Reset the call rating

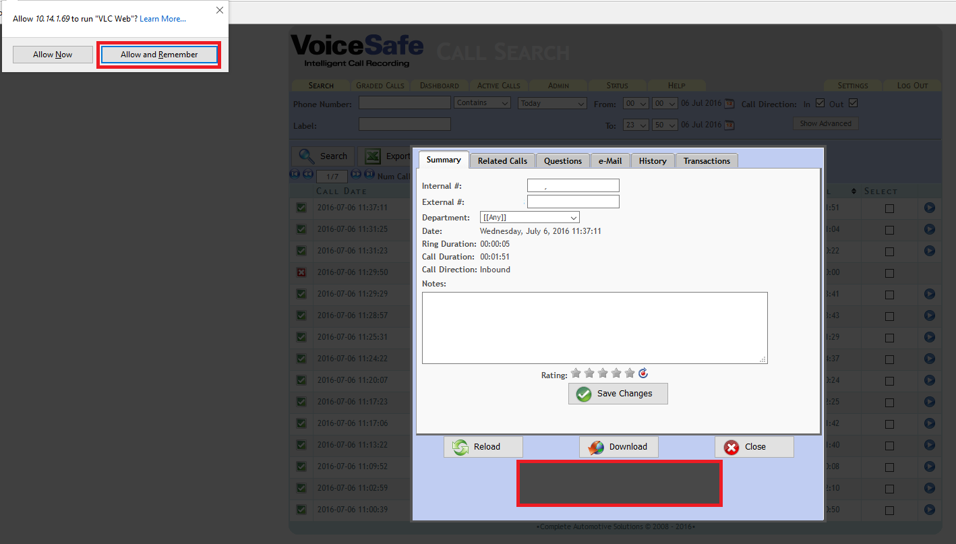pyautogui.click(x=643, y=373)
